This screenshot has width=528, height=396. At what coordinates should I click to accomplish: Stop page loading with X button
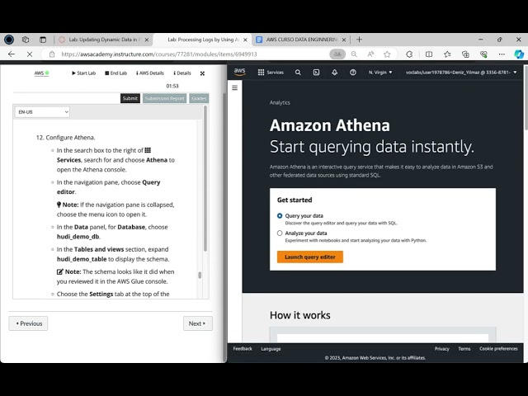(30, 54)
